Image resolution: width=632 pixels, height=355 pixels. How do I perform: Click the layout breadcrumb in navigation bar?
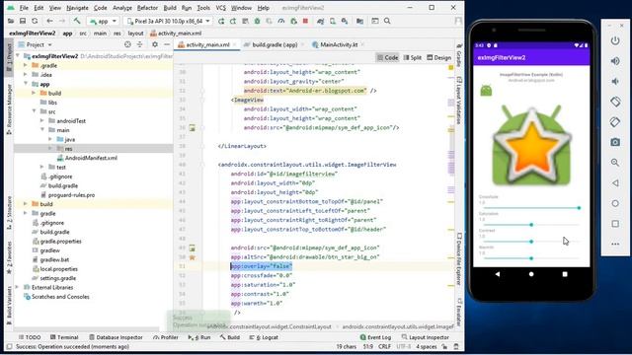click(x=135, y=34)
